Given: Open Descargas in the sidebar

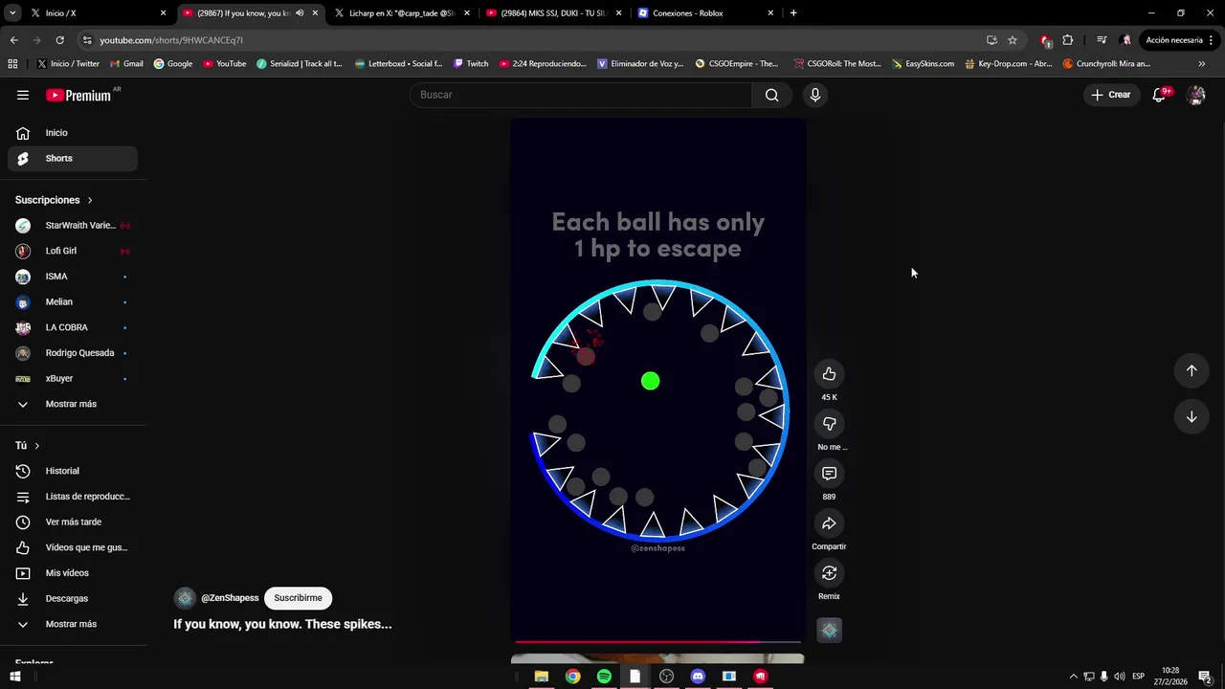Looking at the screenshot, I should coord(73,598).
